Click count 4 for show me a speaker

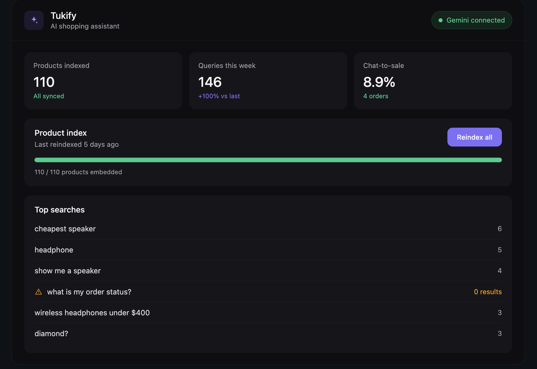499,271
